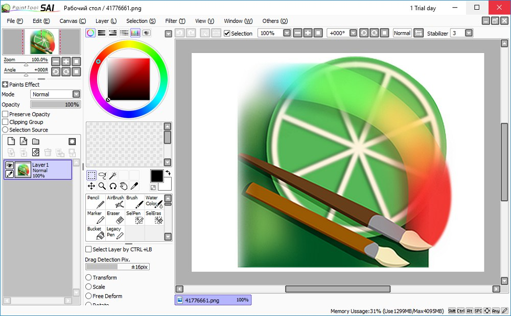Click the black foreground color swatch
The width and height of the screenshot is (511, 316).
[157, 176]
